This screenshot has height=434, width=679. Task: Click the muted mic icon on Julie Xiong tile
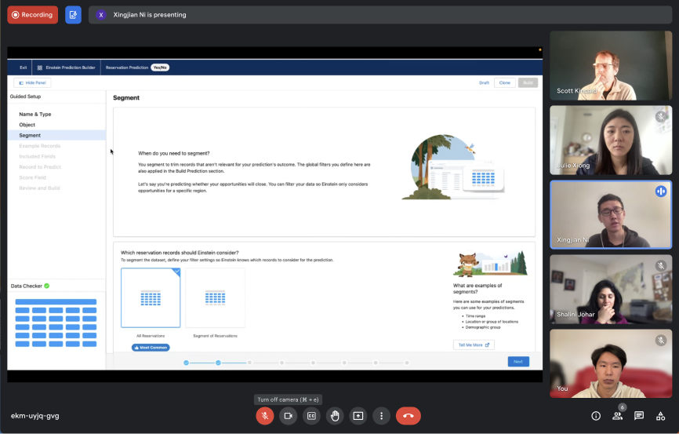point(661,117)
